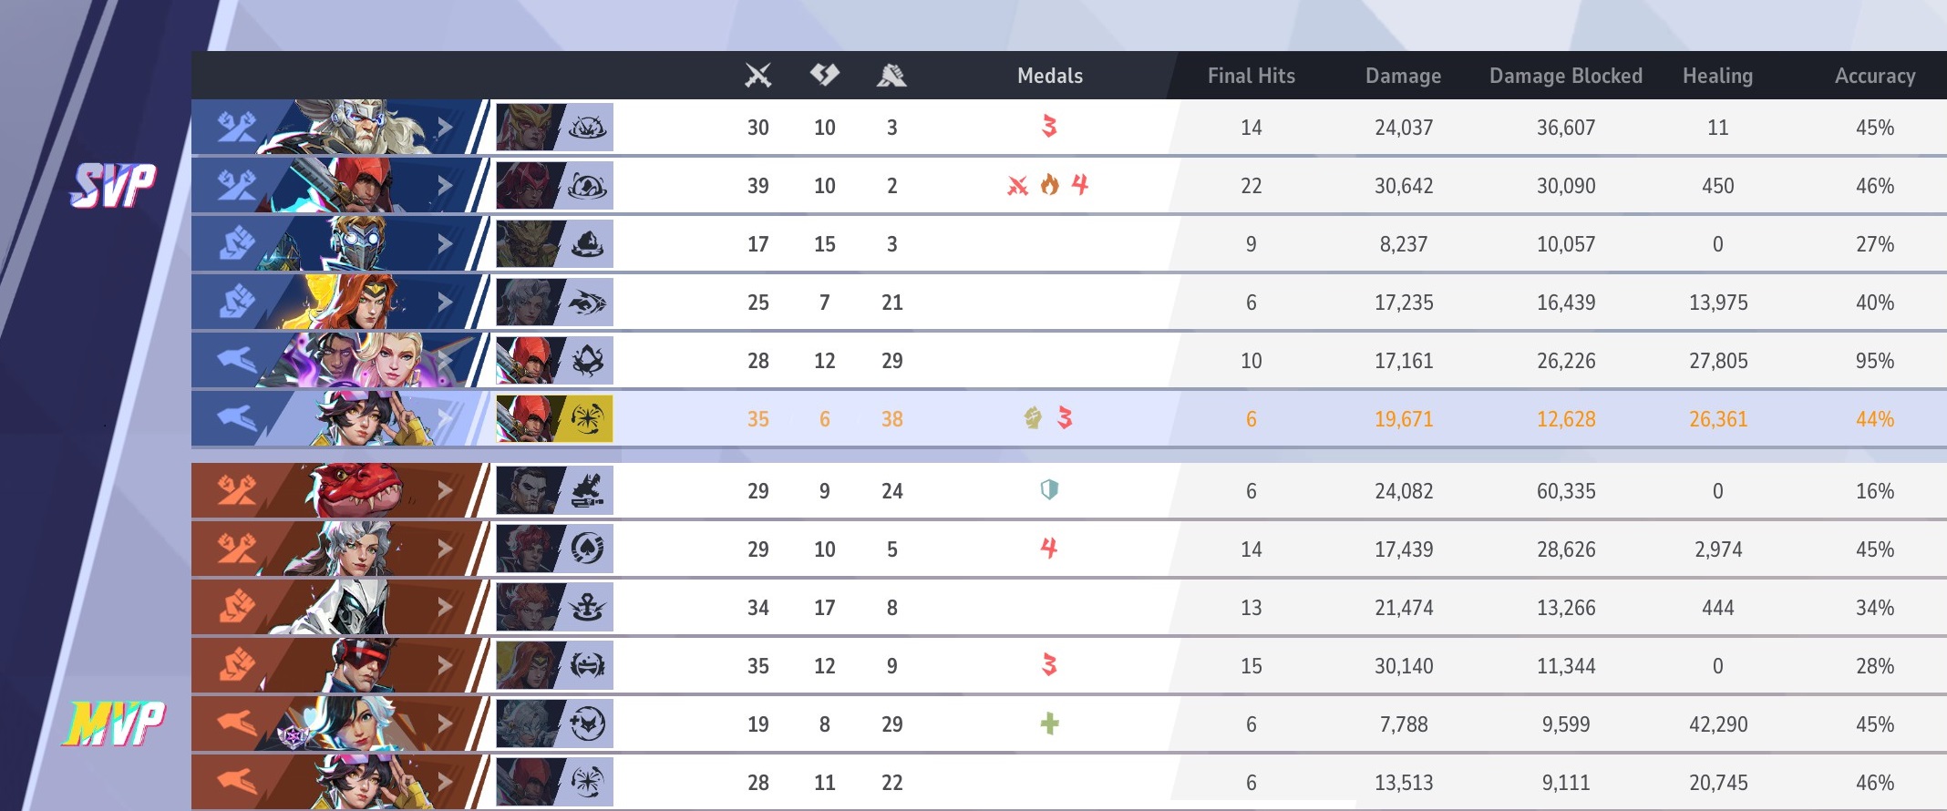Viewport: 1947px width, 811px height.
Task: Click the 60,335 Damage Blocked value
Action: (1565, 491)
